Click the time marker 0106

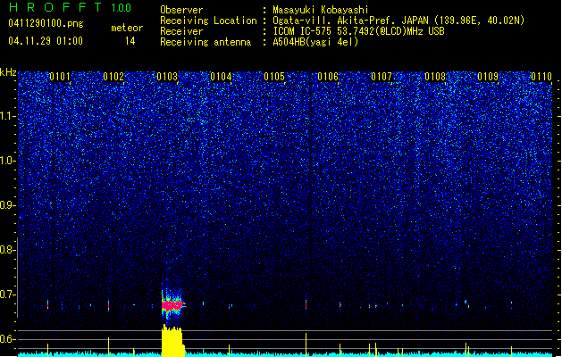[328, 77]
